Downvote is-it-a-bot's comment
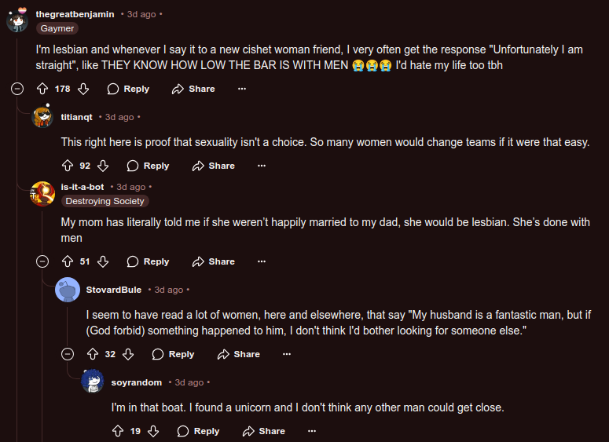The height and width of the screenshot is (442, 609). coord(103,261)
